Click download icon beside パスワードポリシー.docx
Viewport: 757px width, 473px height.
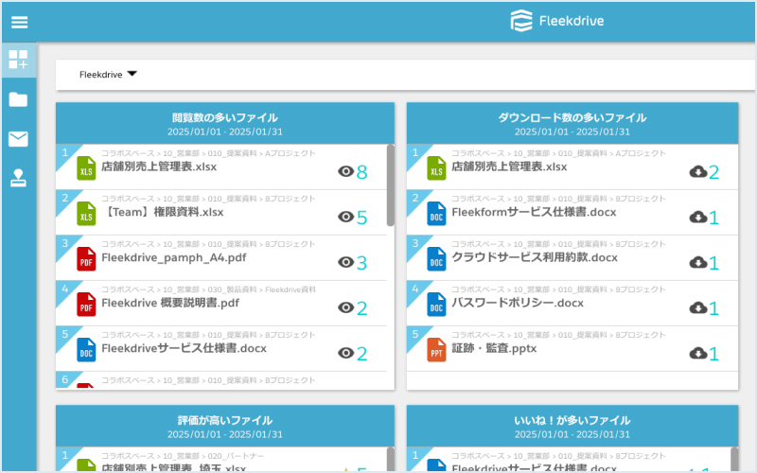coord(698,307)
